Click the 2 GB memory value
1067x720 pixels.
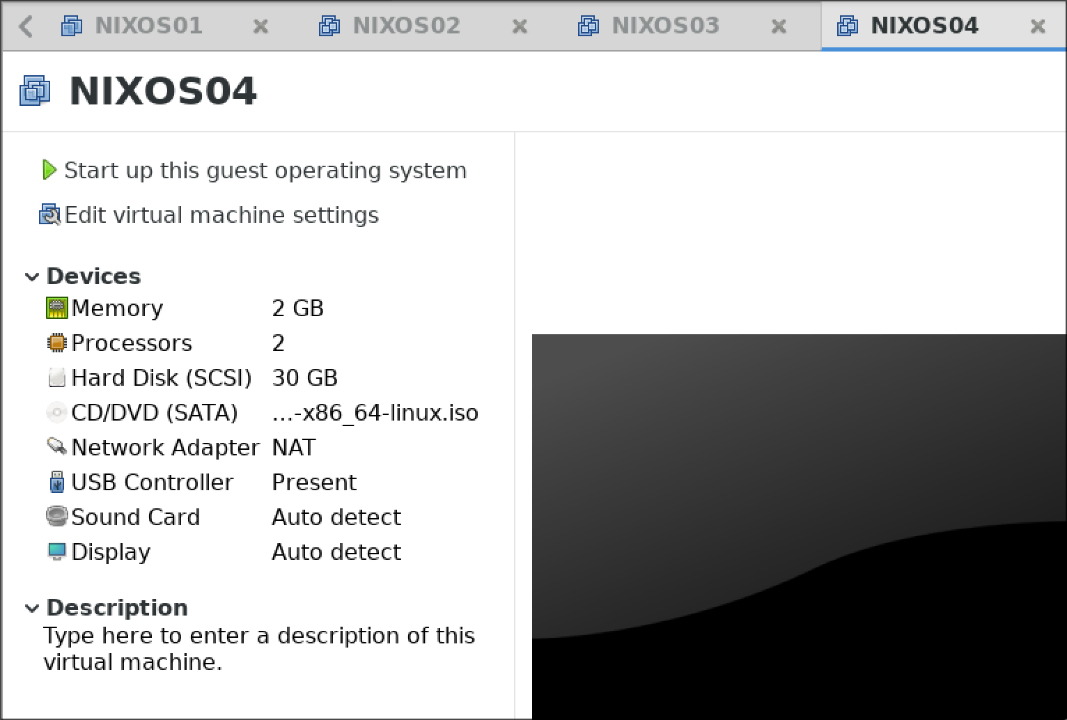(298, 308)
